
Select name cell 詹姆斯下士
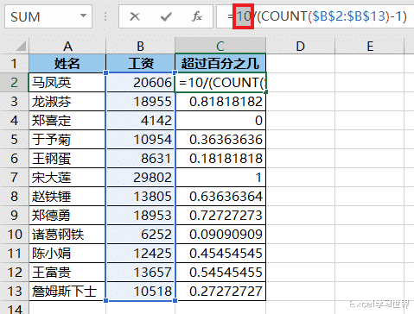pos(67,292)
